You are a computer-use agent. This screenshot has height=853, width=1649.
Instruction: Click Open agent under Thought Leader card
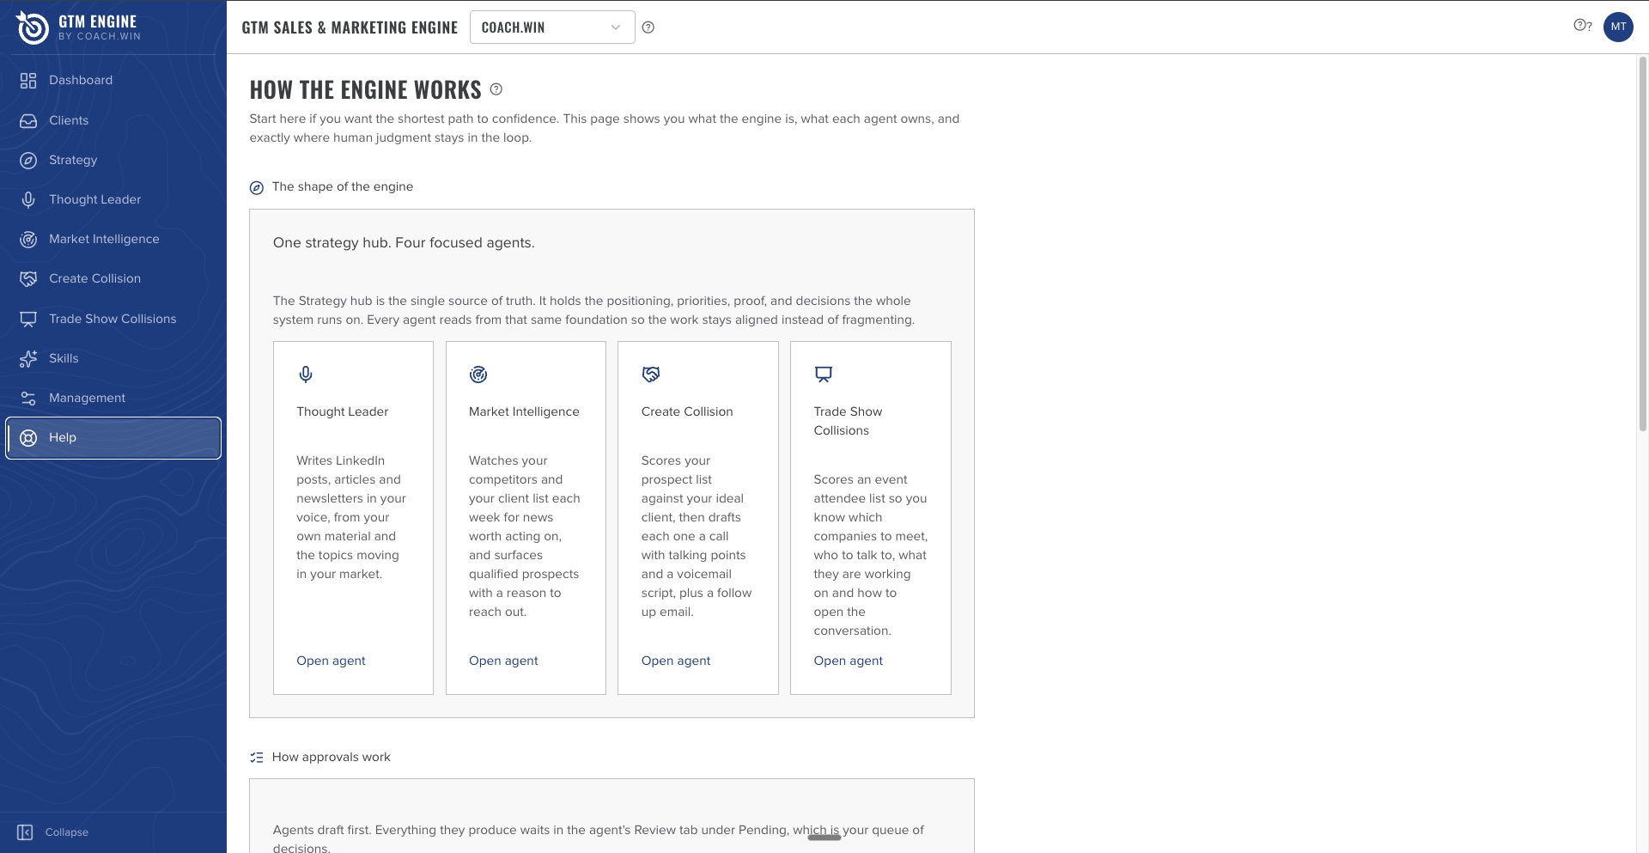(331, 661)
